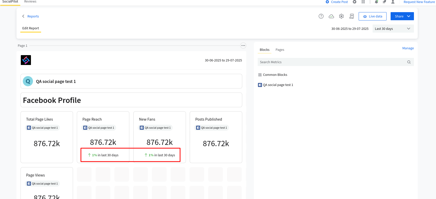The width and height of the screenshot is (436, 199).
Task: Select the Page Views card title
Action: coord(36,175)
